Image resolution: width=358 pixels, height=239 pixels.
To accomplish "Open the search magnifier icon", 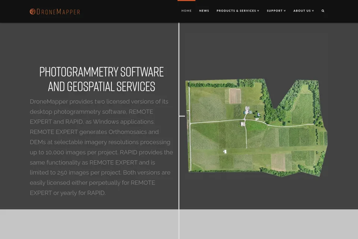I will point(323,11).
